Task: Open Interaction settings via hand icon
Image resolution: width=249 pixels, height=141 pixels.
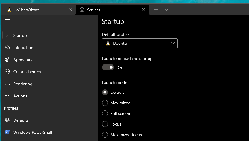Action: coord(7,48)
